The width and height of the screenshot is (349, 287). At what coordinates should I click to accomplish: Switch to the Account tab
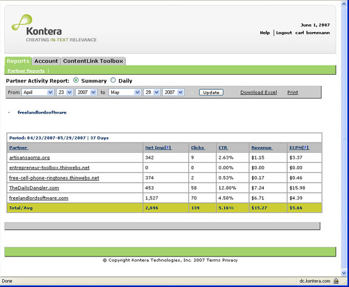(x=46, y=61)
